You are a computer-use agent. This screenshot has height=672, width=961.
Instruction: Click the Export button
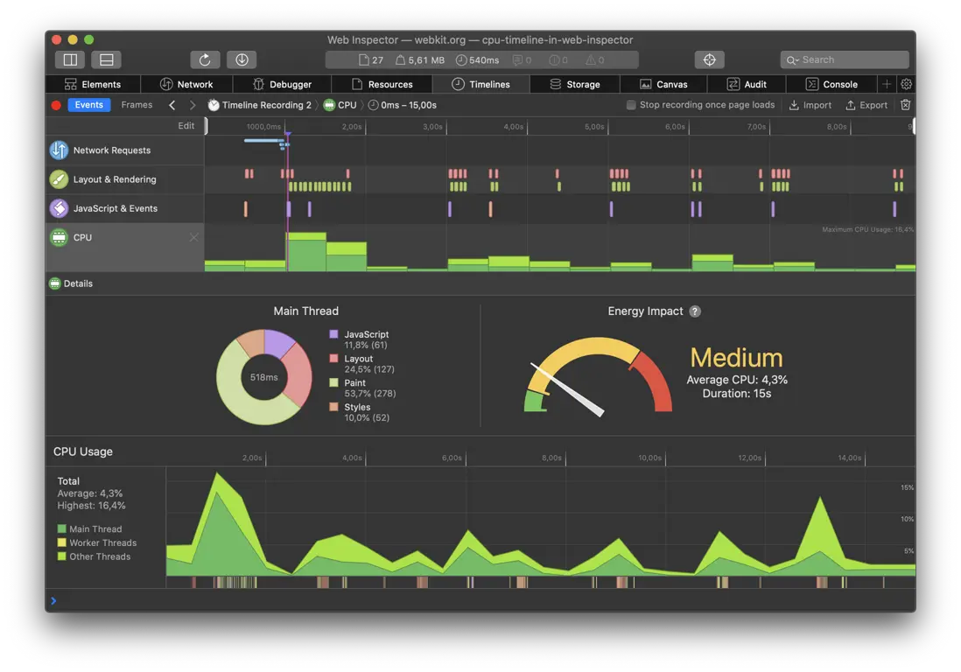coord(866,104)
